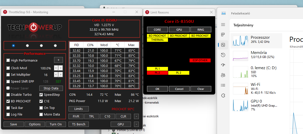
Task: Enable the On Top checkbox
Action: pyautogui.click(x=41, y=108)
